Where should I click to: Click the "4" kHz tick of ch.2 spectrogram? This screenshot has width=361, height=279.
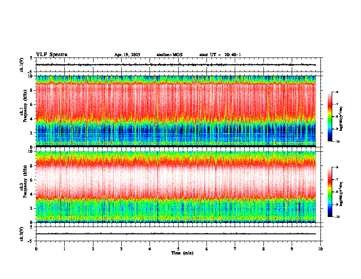[32, 194]
